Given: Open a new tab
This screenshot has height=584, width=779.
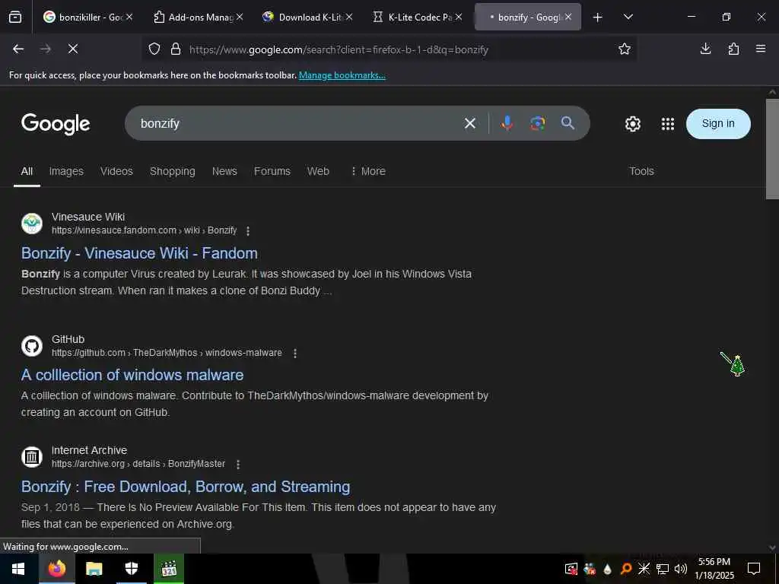Looking at the screenshot, I should click(x=598, y=17).
